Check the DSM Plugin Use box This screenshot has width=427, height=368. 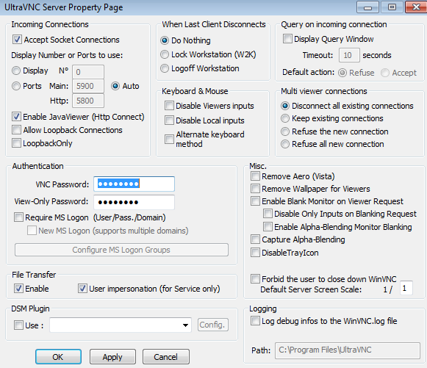(x=18, y=325)
